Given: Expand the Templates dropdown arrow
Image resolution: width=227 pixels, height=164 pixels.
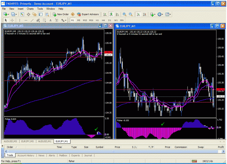Looking at the screenshot, I should [x=170, y=14].
